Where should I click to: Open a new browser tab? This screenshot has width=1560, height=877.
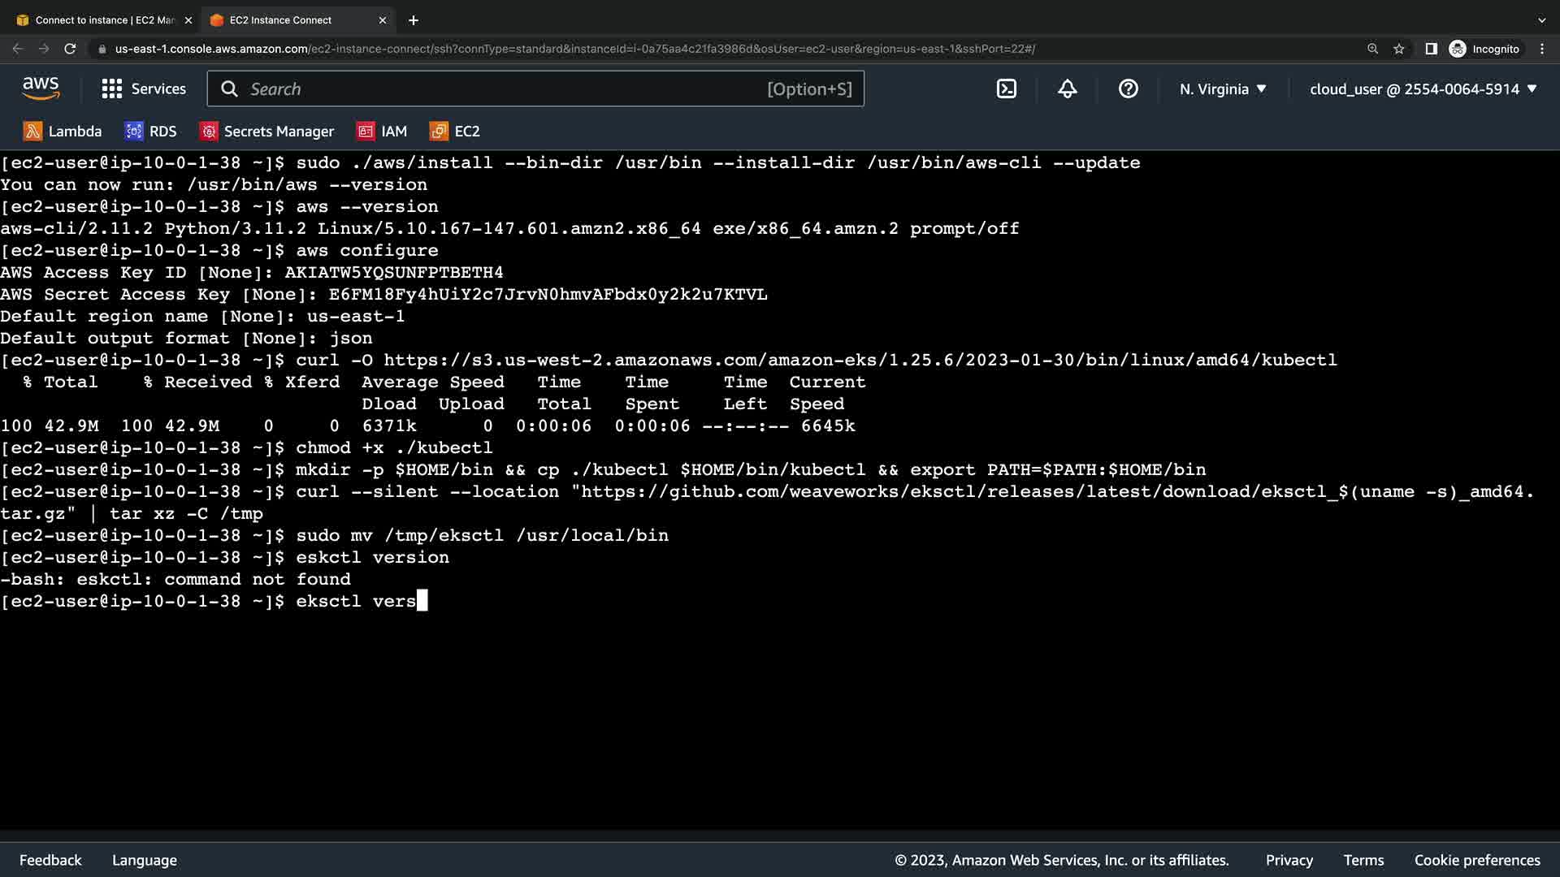pyautogui.click(x=414, y=20)
